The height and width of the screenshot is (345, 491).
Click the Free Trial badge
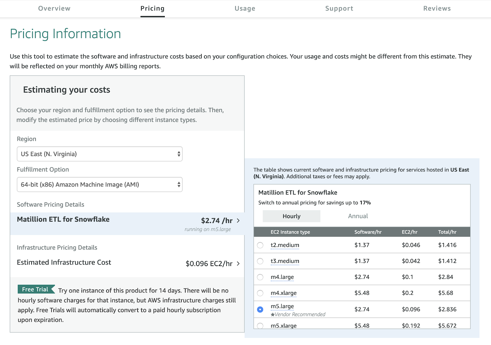pyautogui.click(x=36, y=289)
